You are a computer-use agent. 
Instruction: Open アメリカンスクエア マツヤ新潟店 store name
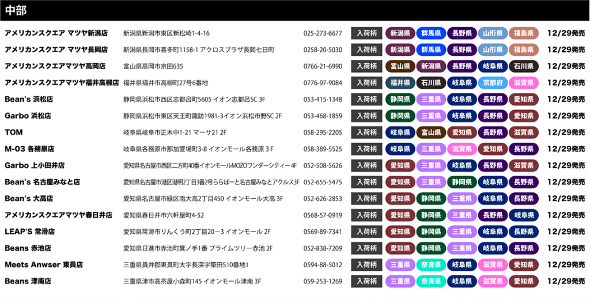[x=56, y=33]
